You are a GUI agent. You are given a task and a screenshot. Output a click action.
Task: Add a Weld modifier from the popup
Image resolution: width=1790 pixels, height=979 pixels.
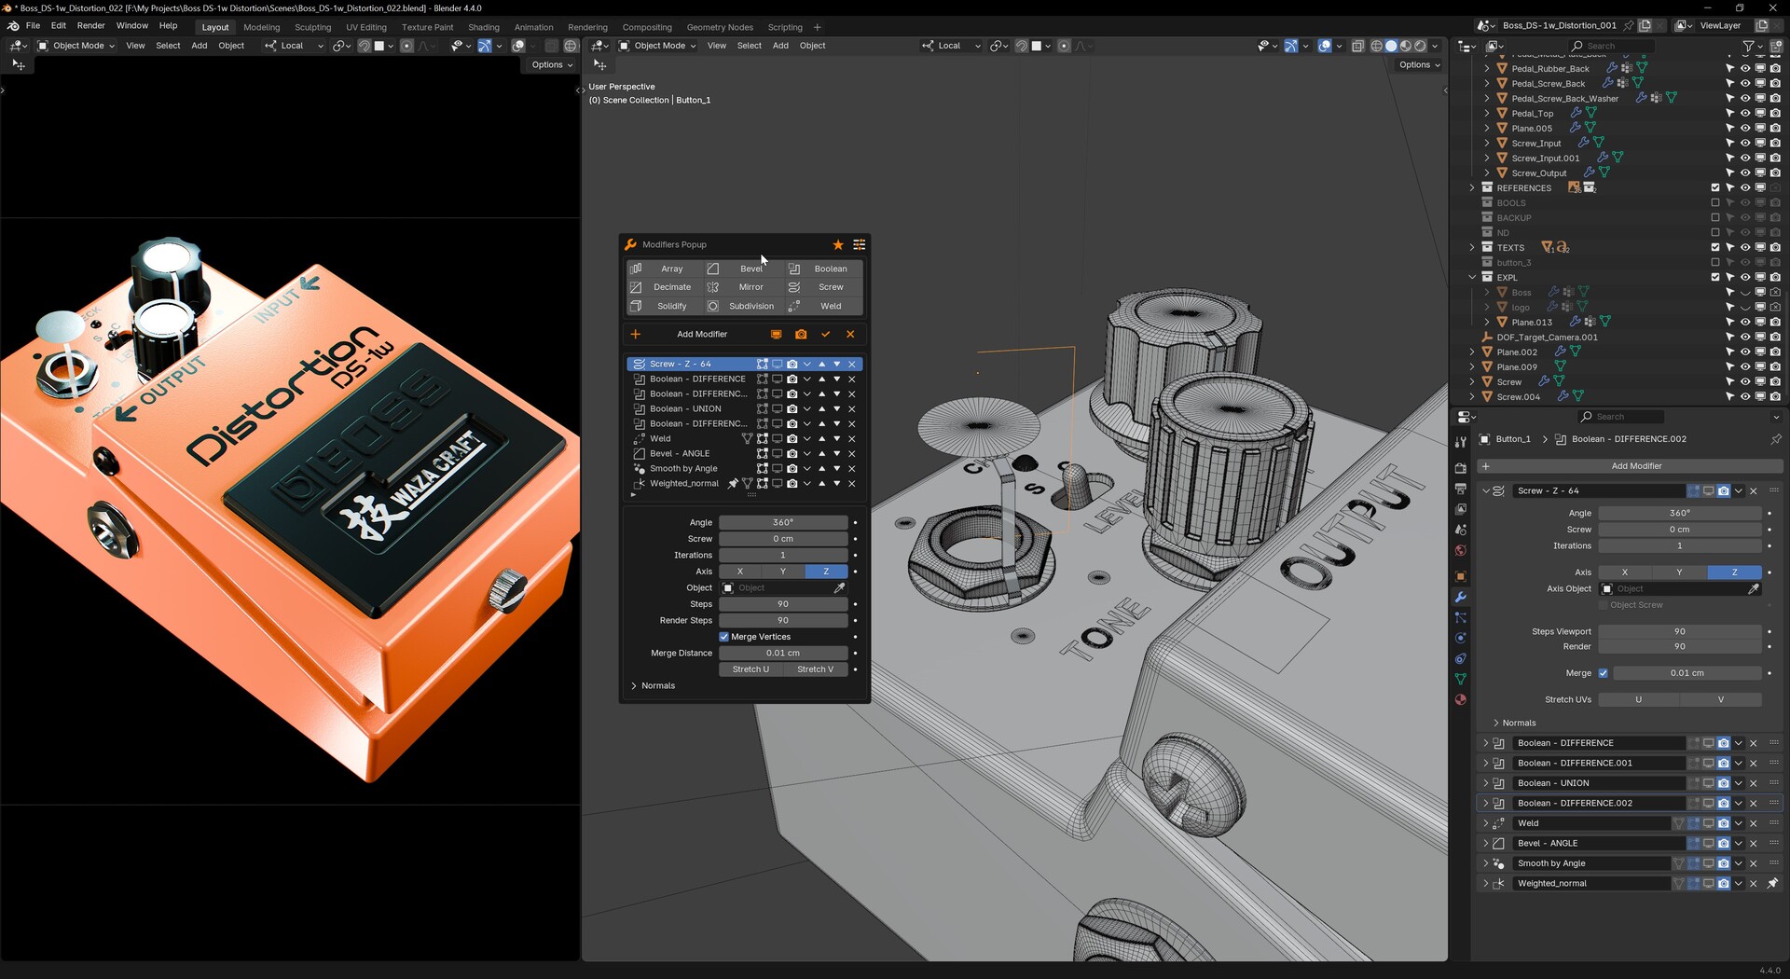822,306
